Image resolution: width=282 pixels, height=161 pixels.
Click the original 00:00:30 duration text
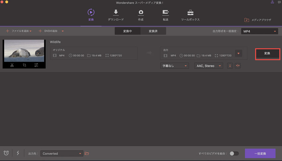pyautogui.click(x=78, y=56)
